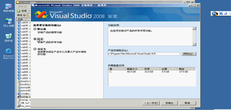This screenshot has width=231, height=110.
Task: Select cab38 file icon in Explorer
Action: pyautogui.click(x=19, y=35)
